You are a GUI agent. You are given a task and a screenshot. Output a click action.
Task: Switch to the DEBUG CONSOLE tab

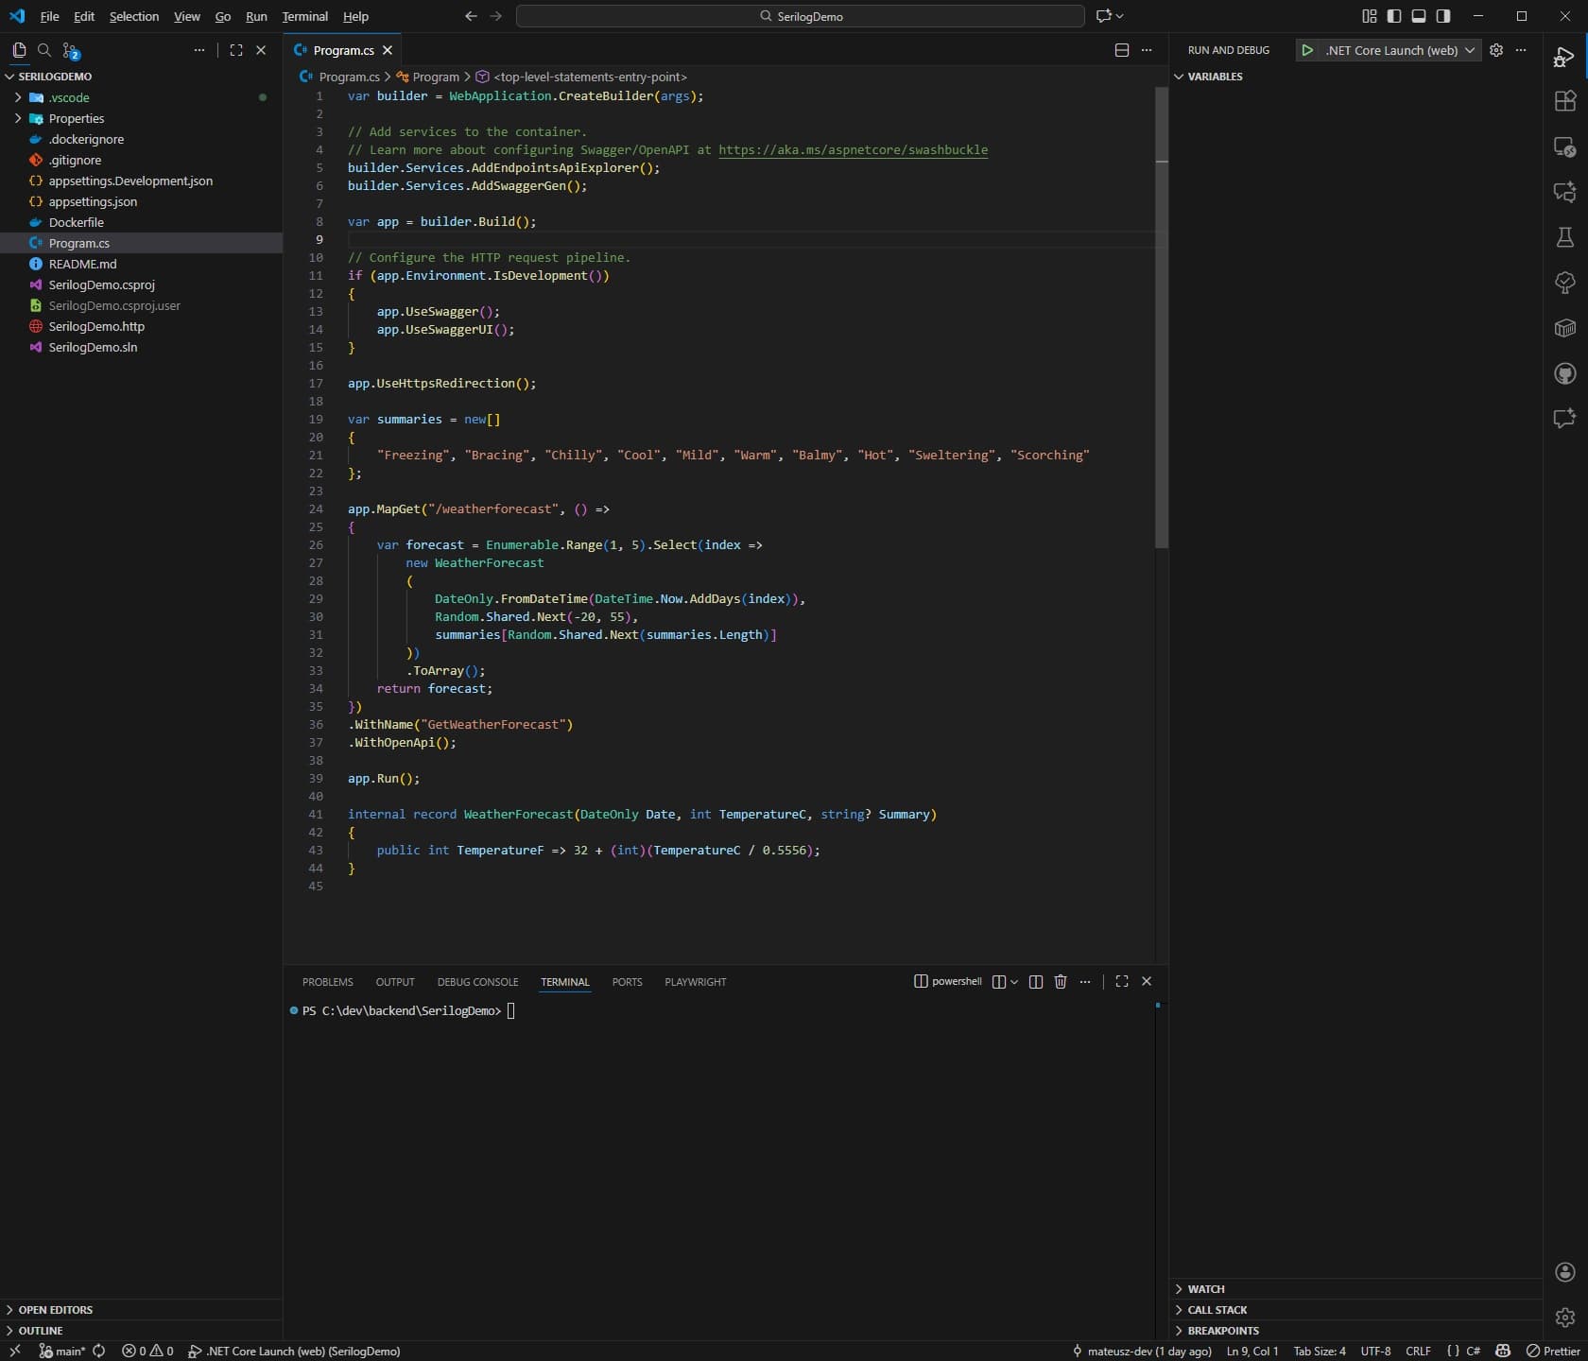[x=477, y=982]
